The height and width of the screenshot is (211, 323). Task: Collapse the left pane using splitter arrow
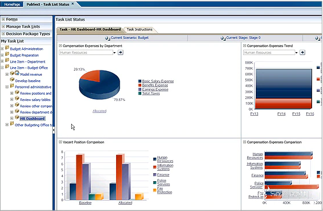[53, 130]
